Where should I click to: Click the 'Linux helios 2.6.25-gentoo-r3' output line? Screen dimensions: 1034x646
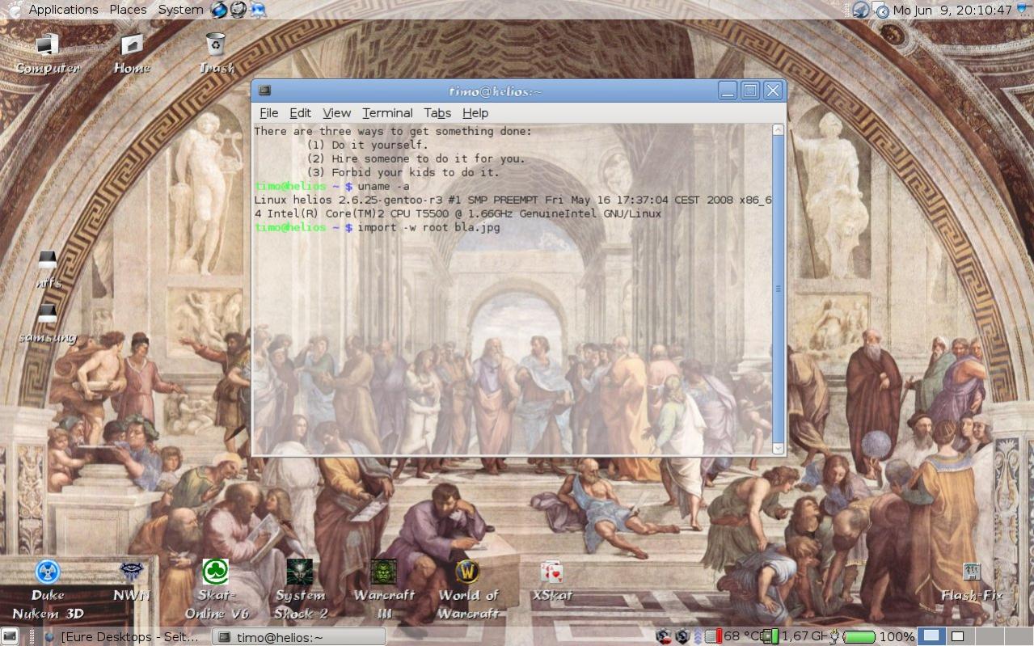pyautogui.click(x=513, y=200)
